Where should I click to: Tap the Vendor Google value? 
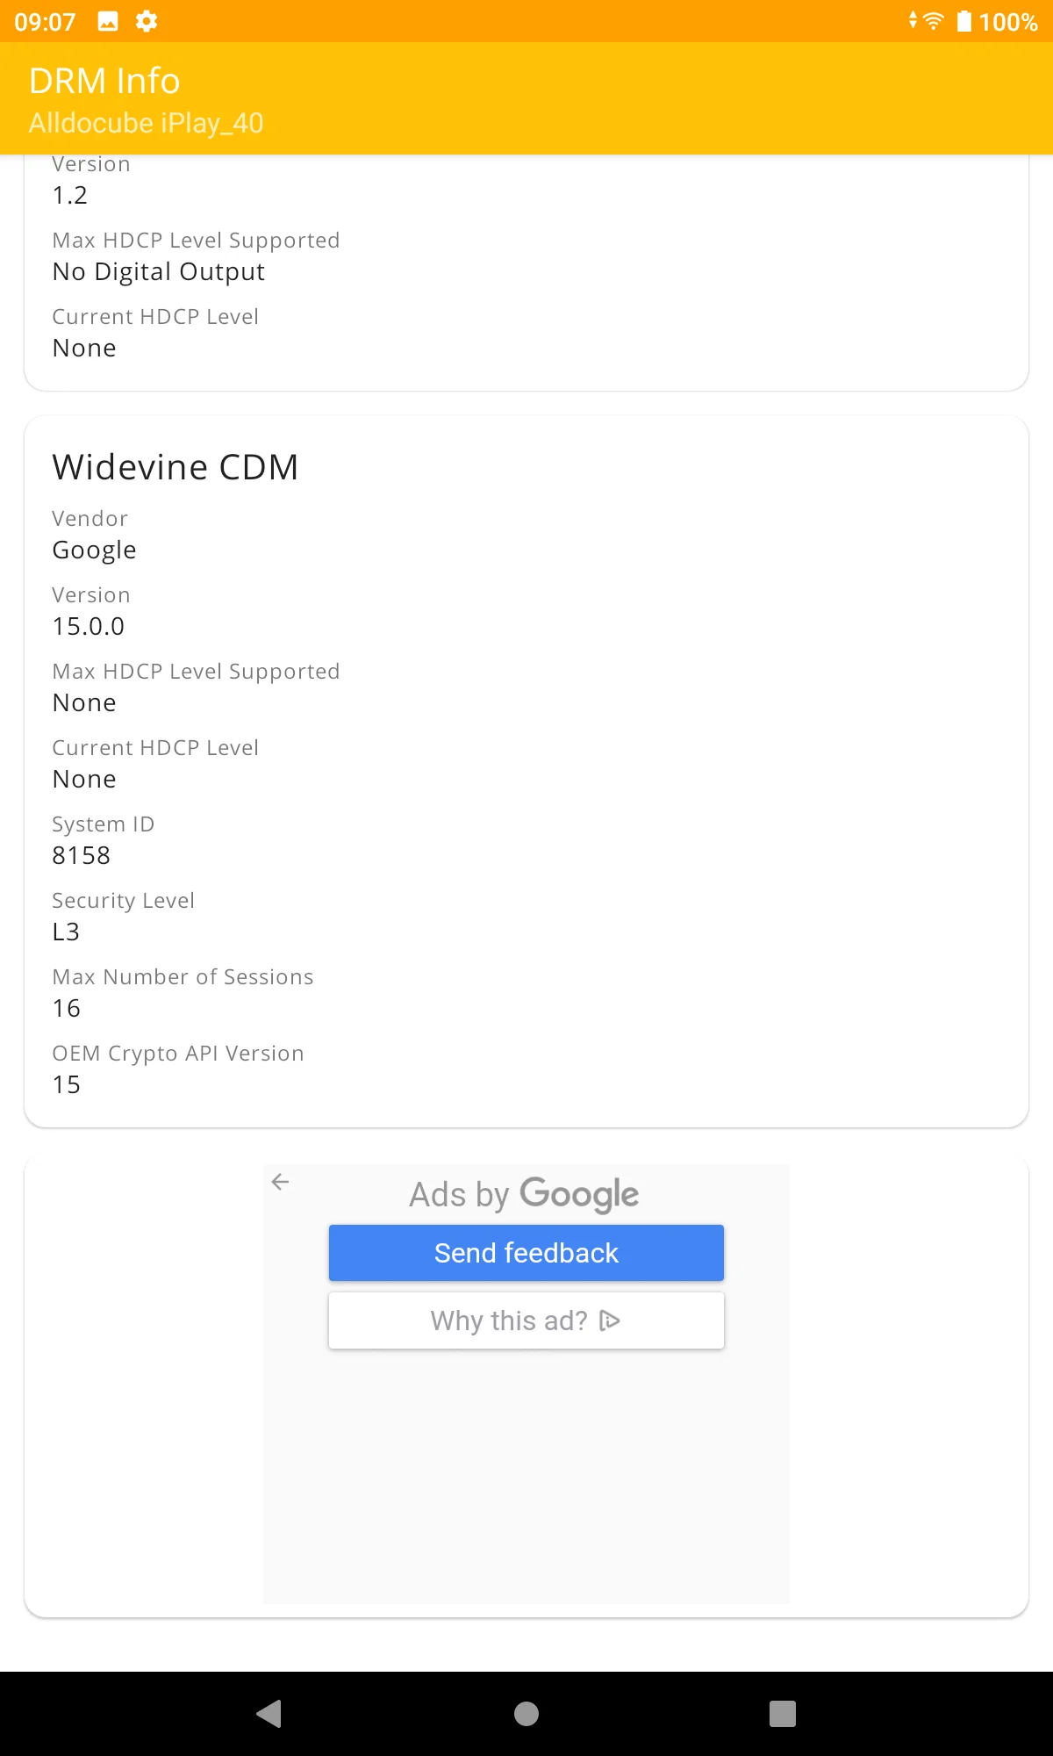point(95,550)
